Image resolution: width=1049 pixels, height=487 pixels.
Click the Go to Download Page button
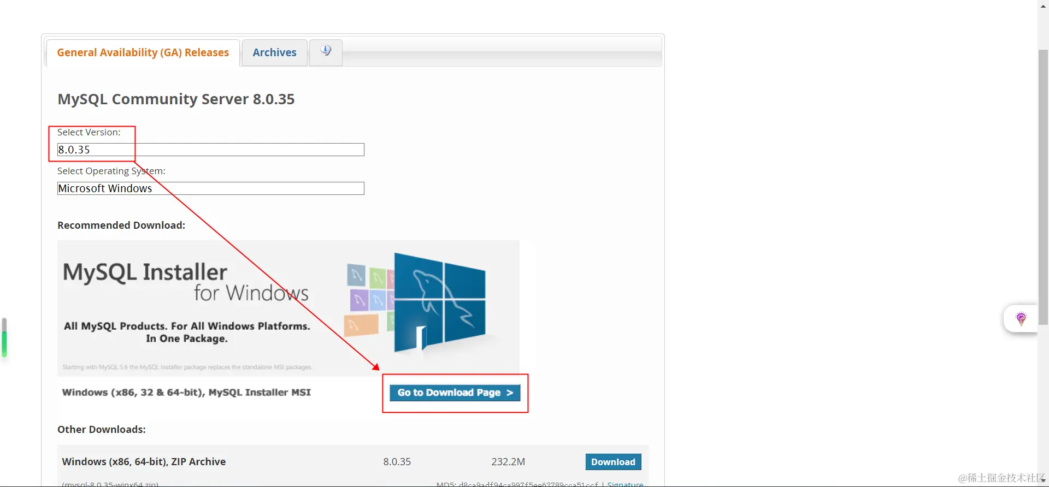click(x=455, y=393)
